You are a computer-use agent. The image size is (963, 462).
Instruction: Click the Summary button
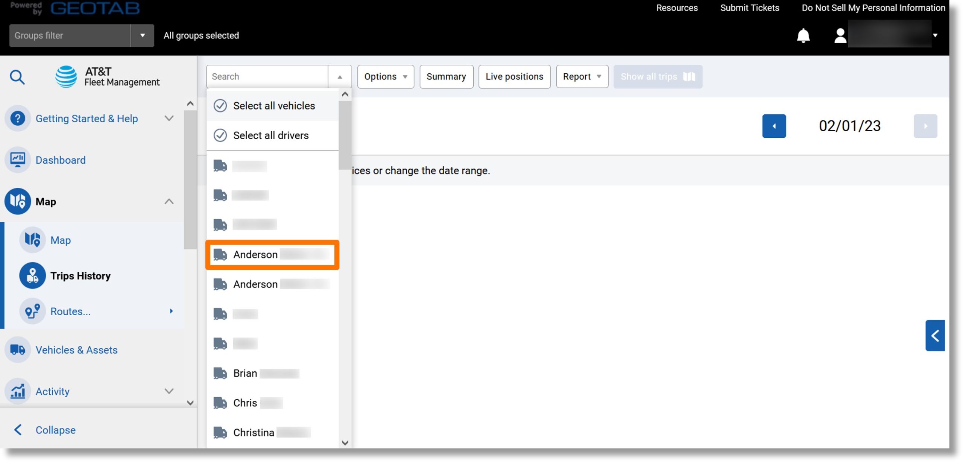(x=447, y=76)
